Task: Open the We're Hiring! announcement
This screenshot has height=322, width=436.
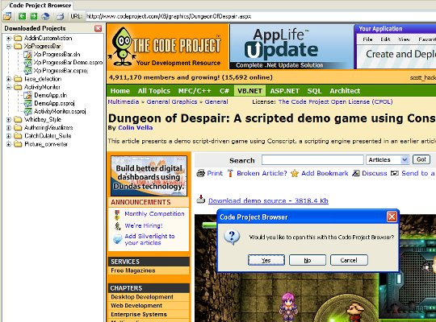Action: tap(144, 225)
